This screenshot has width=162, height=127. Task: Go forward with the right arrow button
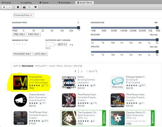point(10,7)
